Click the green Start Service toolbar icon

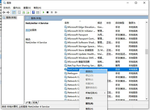tap(43, 12)
